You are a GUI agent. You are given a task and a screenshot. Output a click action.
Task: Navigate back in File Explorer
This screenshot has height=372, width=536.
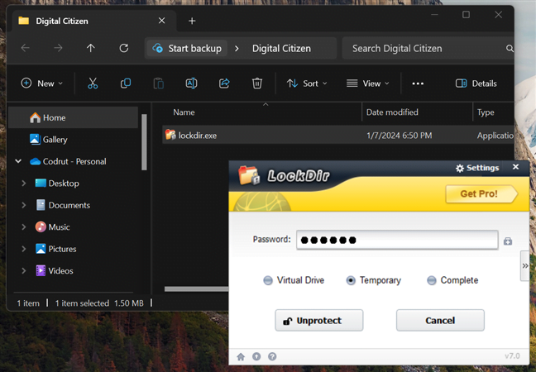[26, 48]
